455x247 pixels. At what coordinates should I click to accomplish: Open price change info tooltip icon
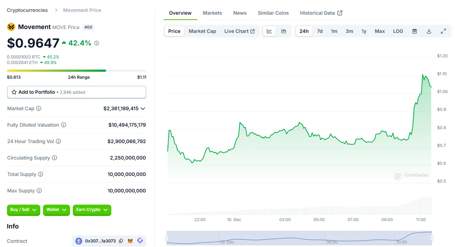pos(97,43)
